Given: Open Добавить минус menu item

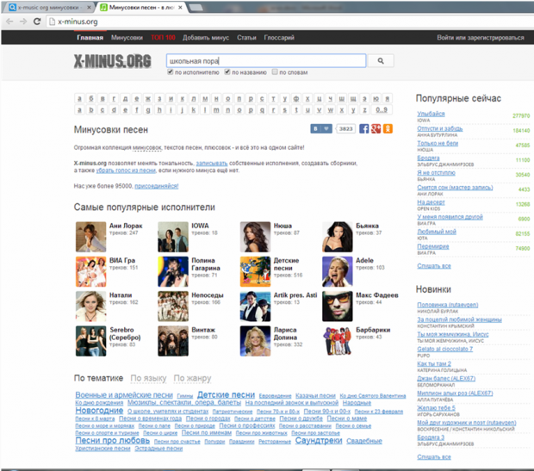Looking at the screenshot, I should (206, 38).
